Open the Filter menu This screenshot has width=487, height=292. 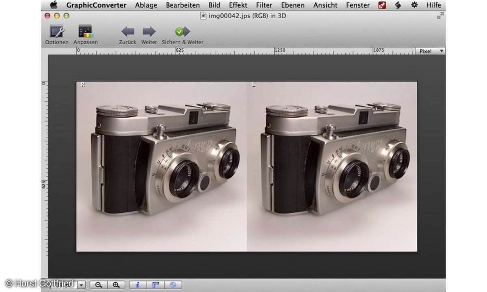coord(264,5)
